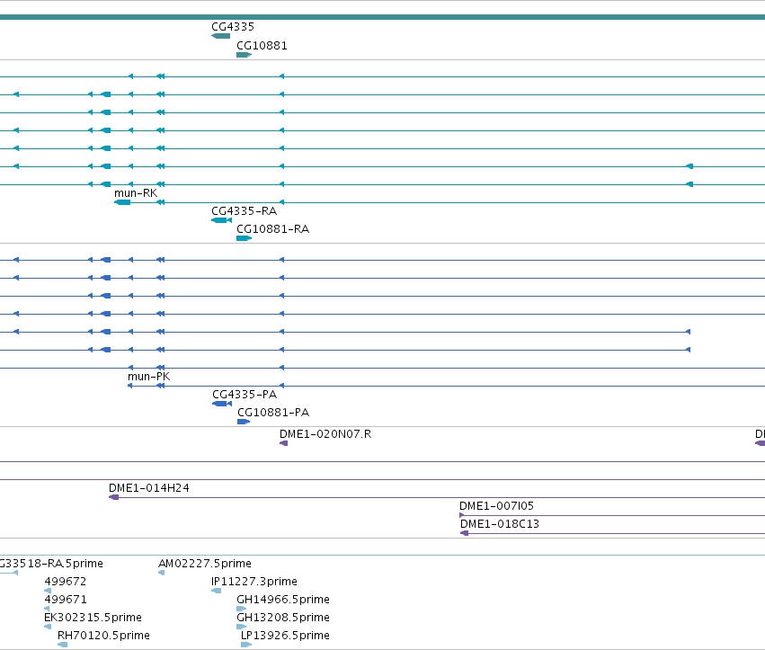This screenshot has width=765, height=650.
Task: Select the 499671 feature label
Action: (66, 600)
